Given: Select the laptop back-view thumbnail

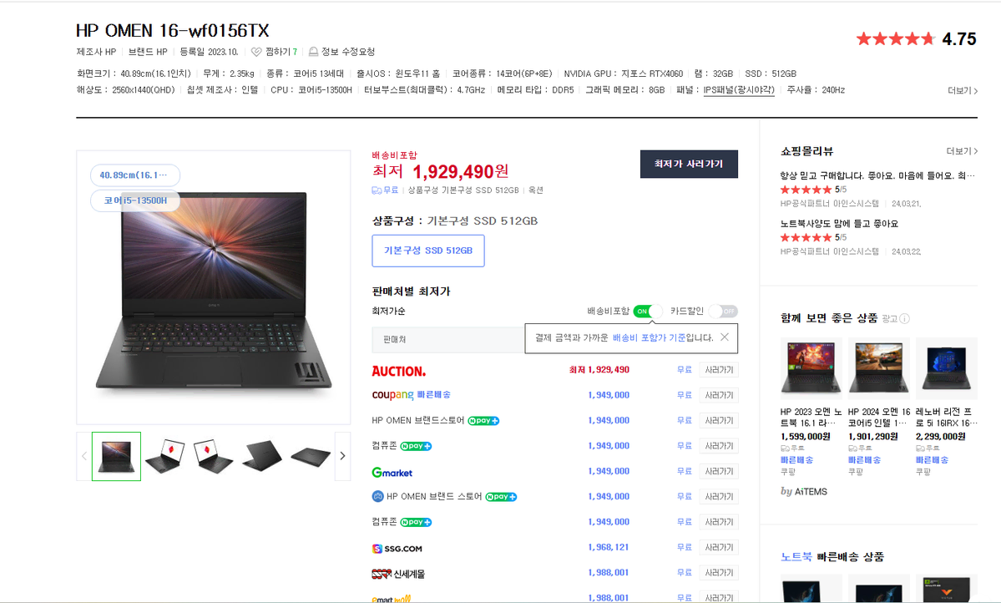Looking at the screenshot, I should click(262, 456).
